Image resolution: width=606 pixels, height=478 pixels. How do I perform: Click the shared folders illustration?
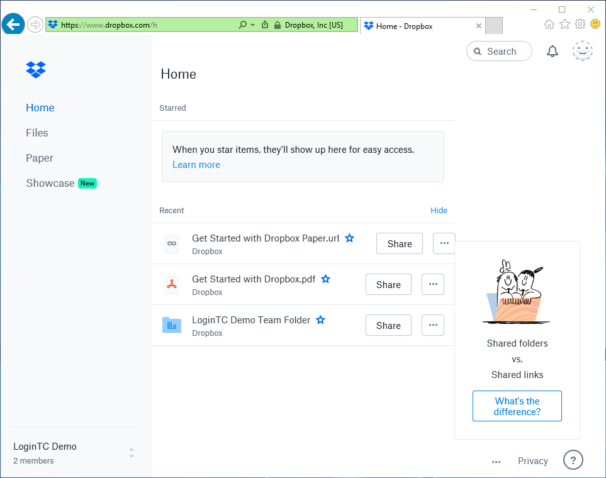tap(517, 292)
